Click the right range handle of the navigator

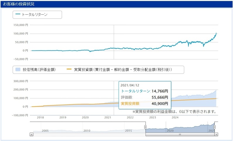pyautogui.click(x=214, y=127)
